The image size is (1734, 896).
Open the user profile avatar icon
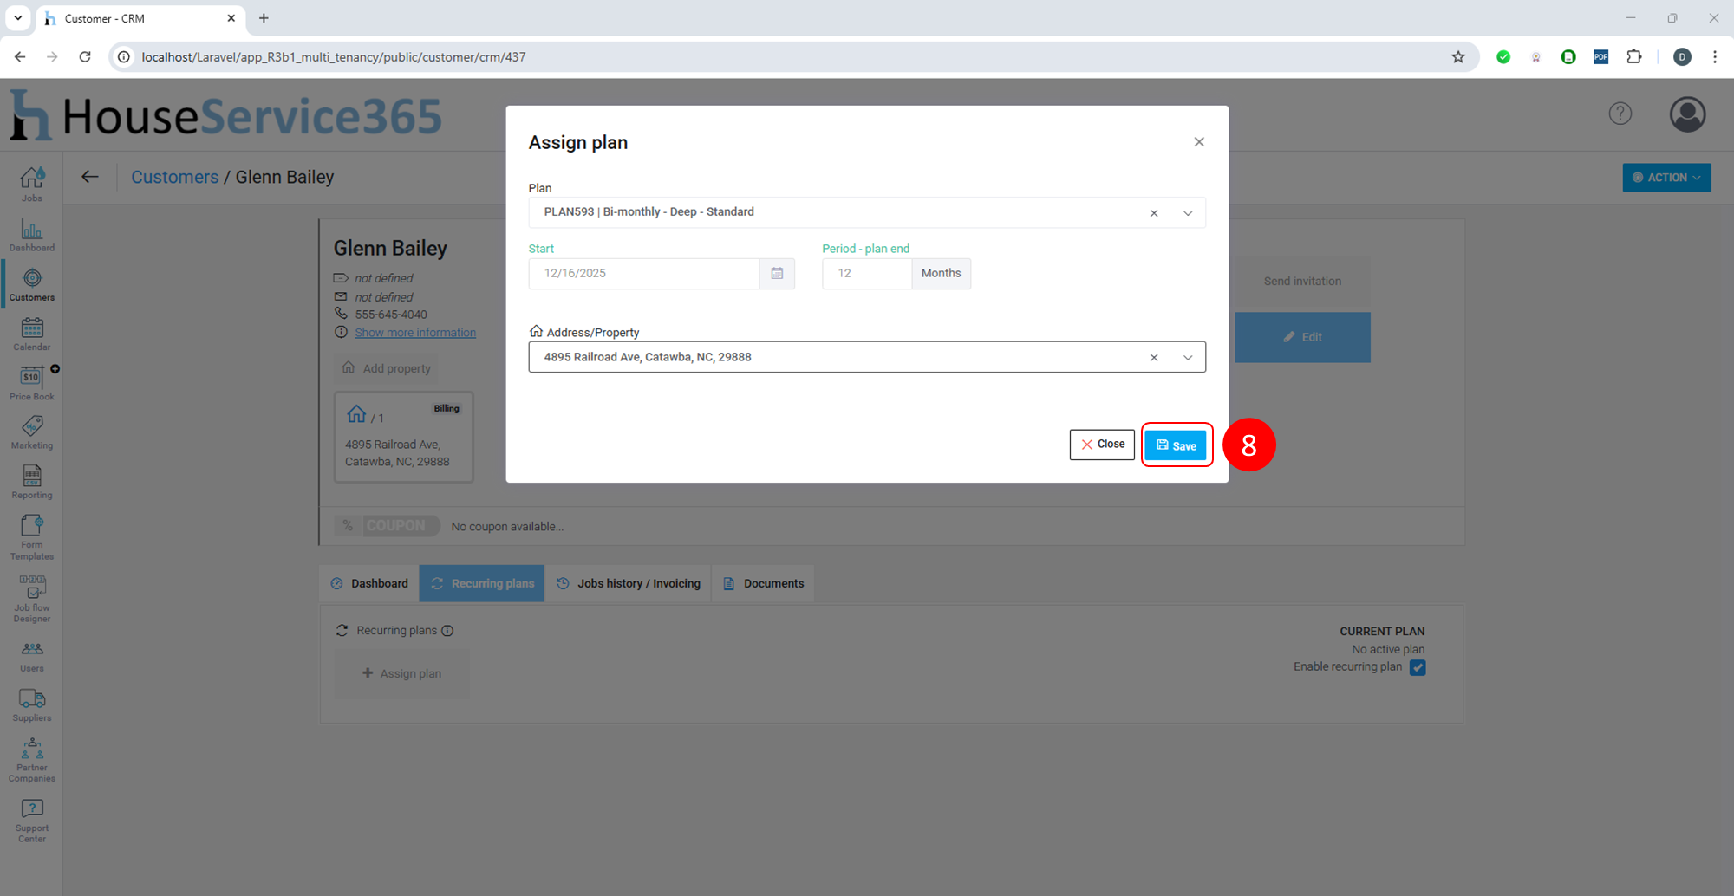click(1687, 114)
